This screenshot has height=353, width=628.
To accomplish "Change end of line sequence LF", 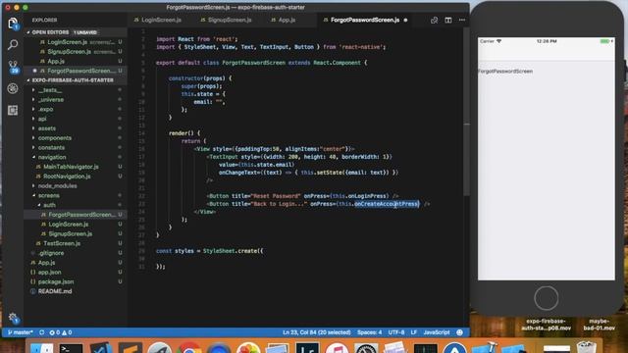I will pyautogui.click(x=414, y=332).
